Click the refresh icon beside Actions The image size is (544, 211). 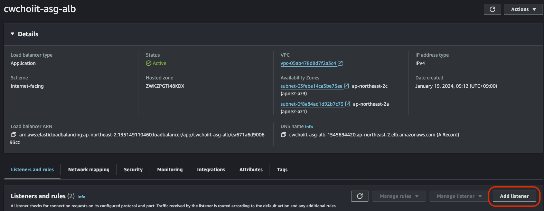(x=493, y=9)
